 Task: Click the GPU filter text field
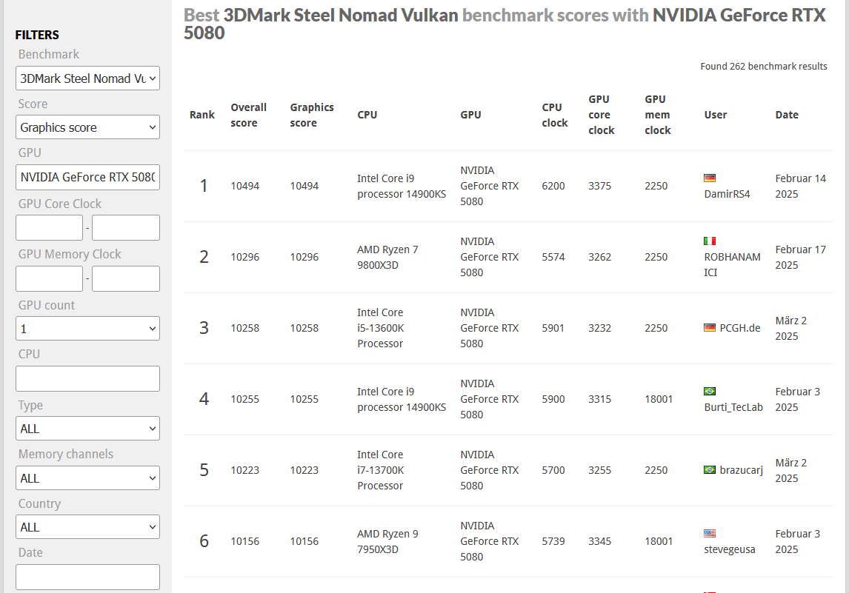point(87,177)
